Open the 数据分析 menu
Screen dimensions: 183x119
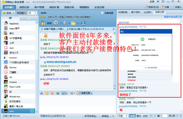[x=69, y=7]
